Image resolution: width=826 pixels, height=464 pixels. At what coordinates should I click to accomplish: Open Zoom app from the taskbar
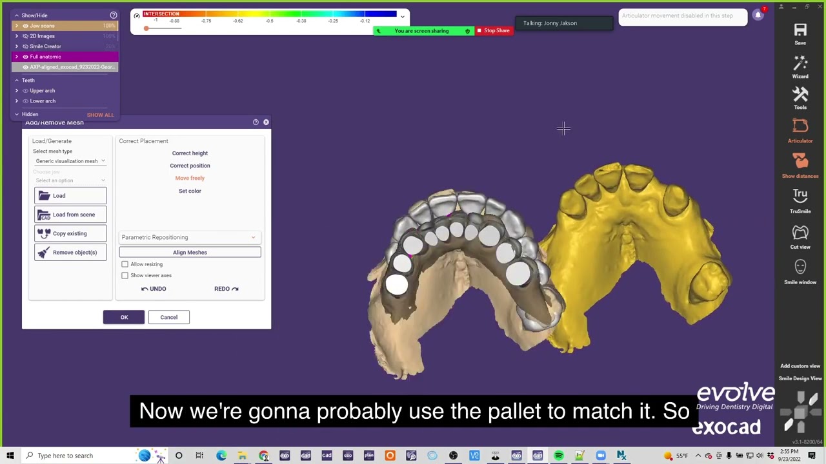[x=601, y=456]
